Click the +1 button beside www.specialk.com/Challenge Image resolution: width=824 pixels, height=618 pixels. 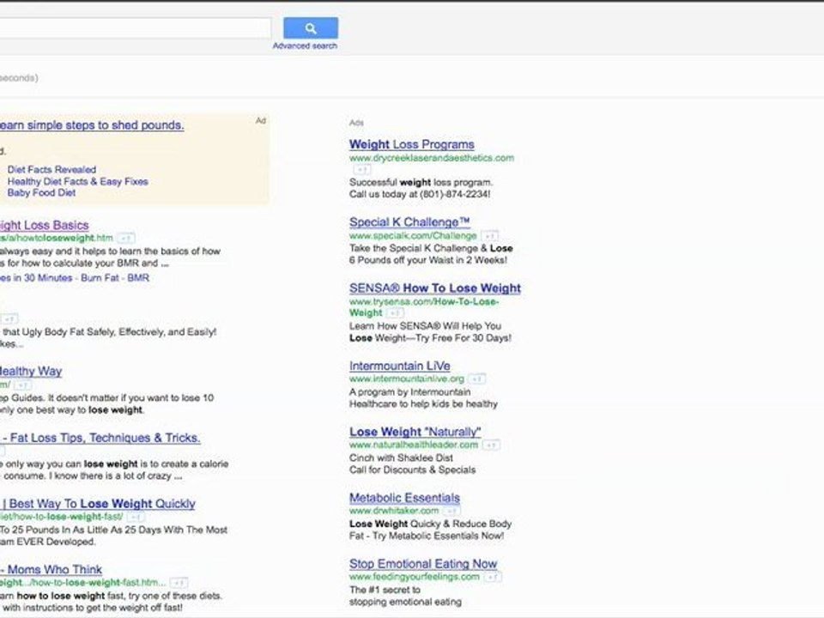(x=490, y=235)
